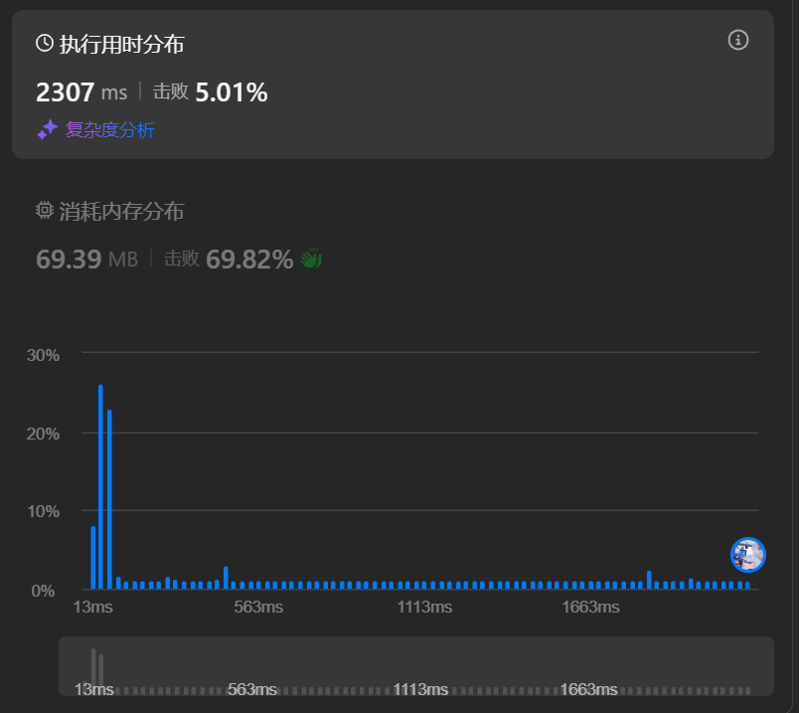Viewport: 799px width, 713px height.
Task: Click the 10% y-axis label
Action: [x=43, y=511]
